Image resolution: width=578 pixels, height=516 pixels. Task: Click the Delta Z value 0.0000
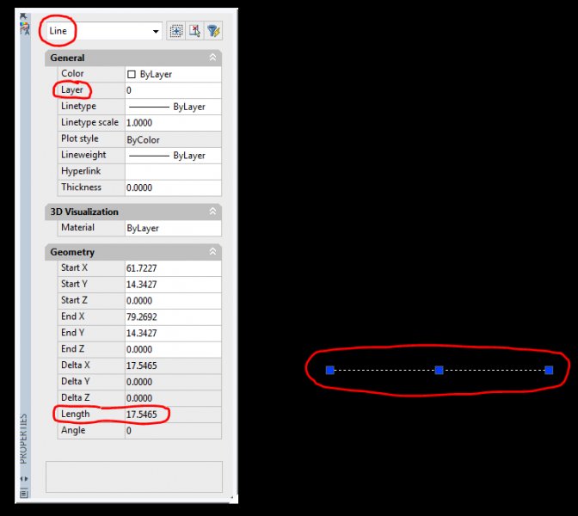click(x=173, y=398)
